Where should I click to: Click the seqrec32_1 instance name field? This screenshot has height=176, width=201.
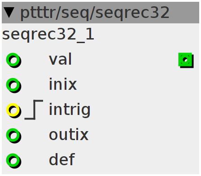tap(48, 35)
